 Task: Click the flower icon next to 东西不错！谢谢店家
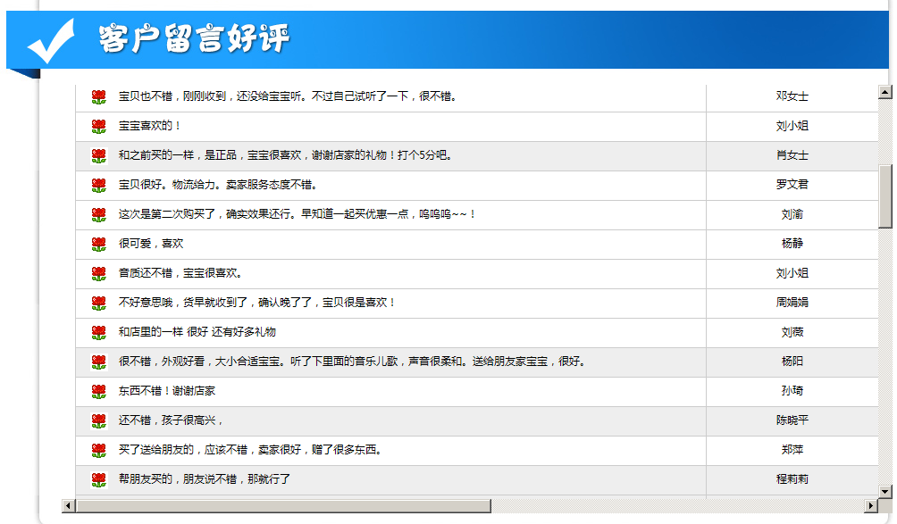point(98,391)
